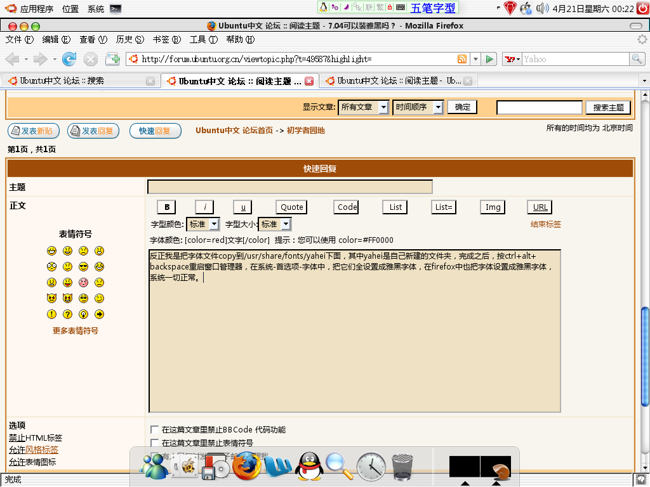Insert the sunglasses cool emoticon

(x=83, y=267)
